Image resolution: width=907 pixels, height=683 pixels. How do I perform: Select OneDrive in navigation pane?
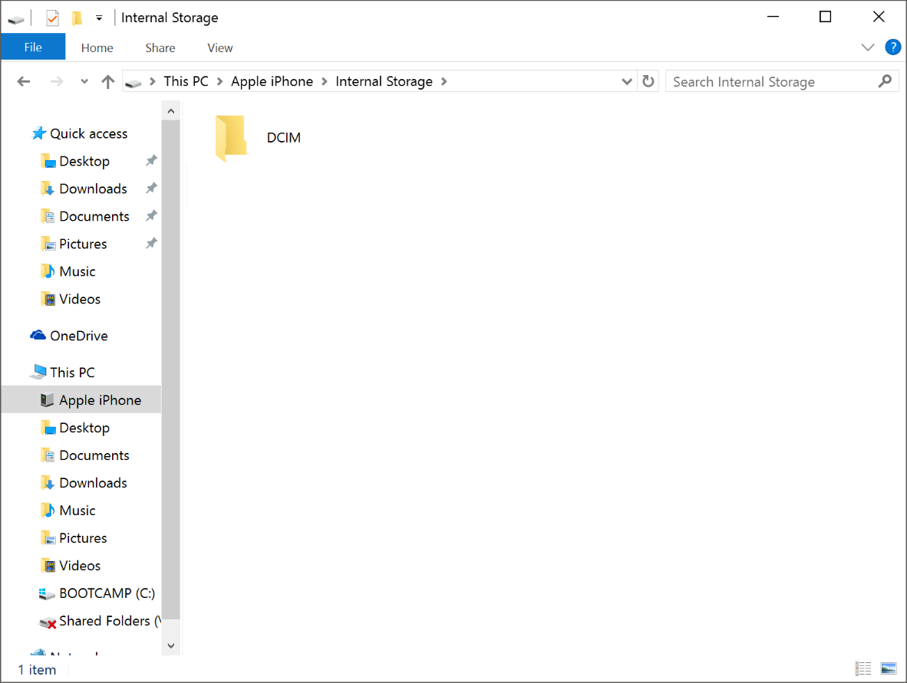(78, 336)
